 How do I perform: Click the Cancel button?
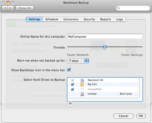[124, 116]
